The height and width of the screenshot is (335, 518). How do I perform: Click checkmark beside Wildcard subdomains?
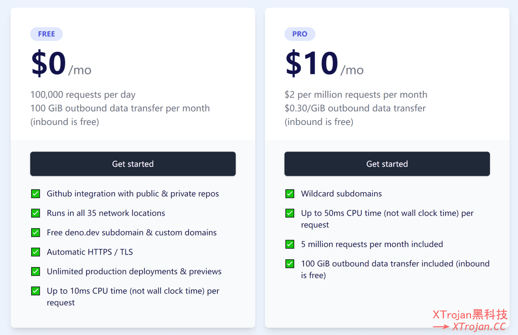point(290,194)
